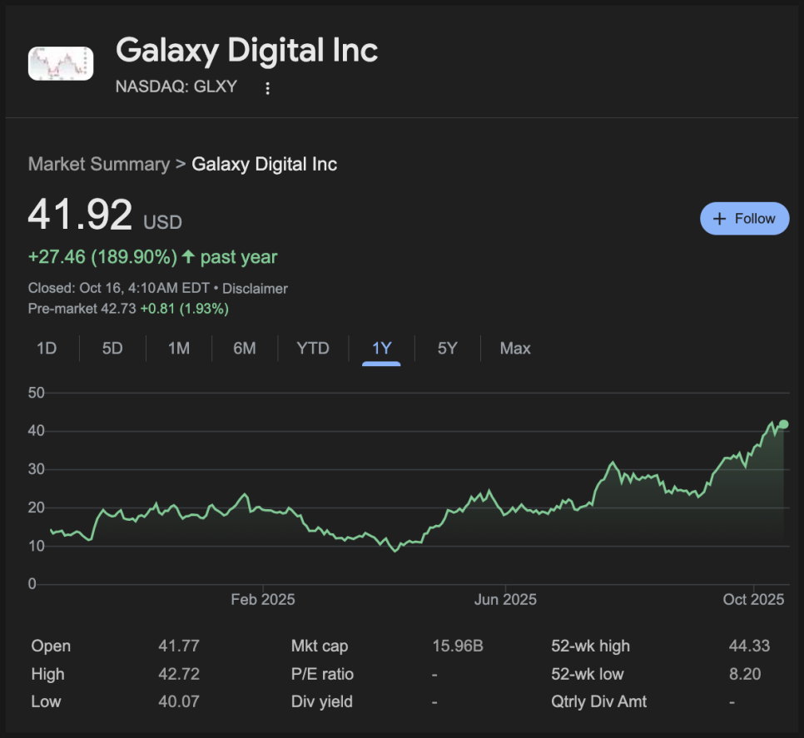
Task: Click the plus icon on Follow button
Action: click(x=720, y=219)
